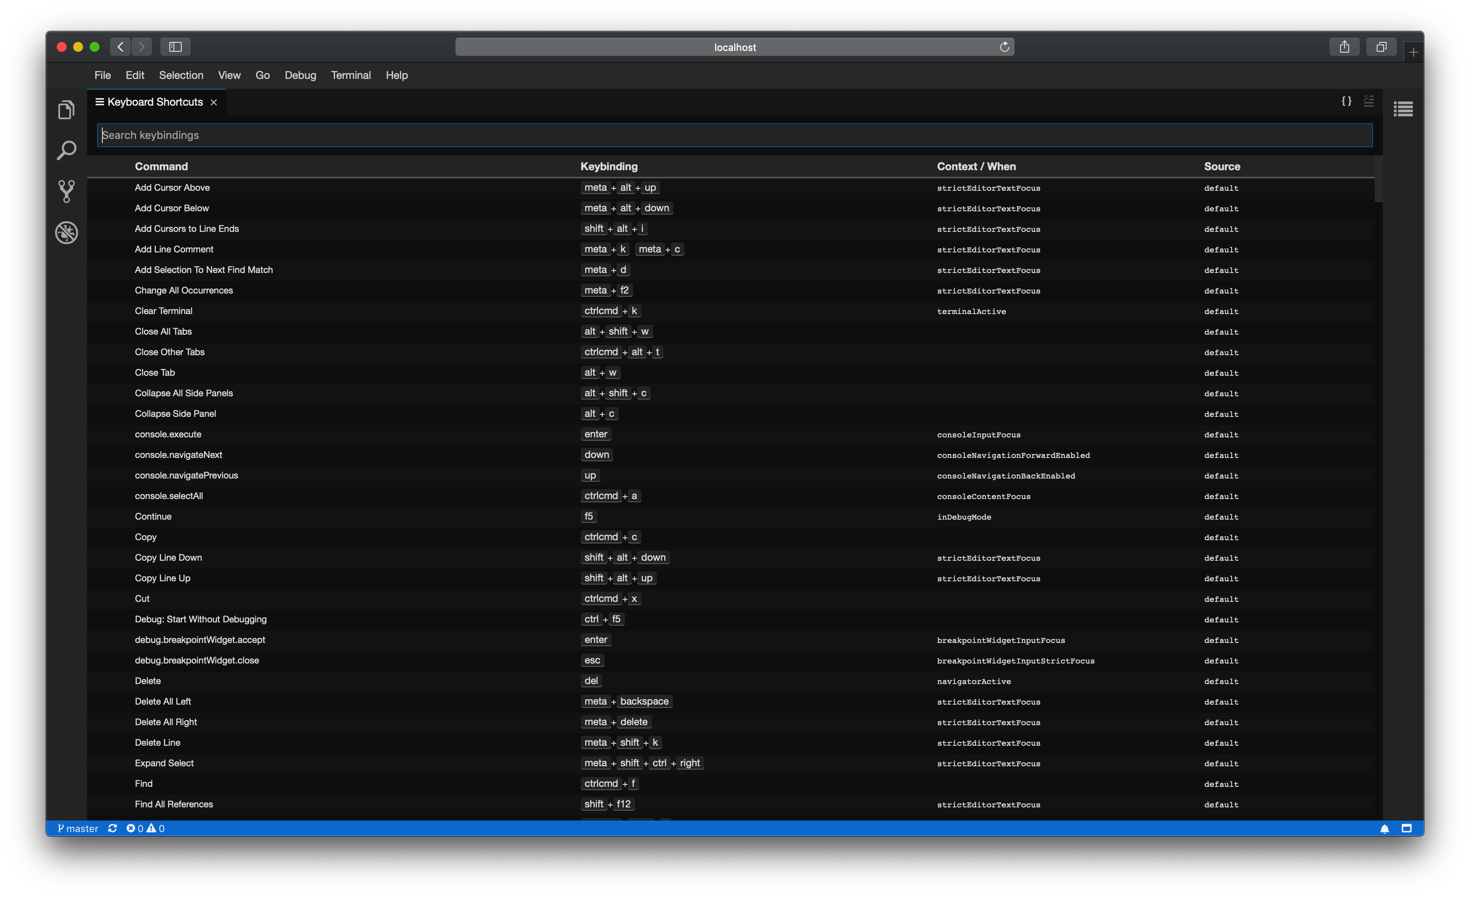Open the Help menu

397,75
